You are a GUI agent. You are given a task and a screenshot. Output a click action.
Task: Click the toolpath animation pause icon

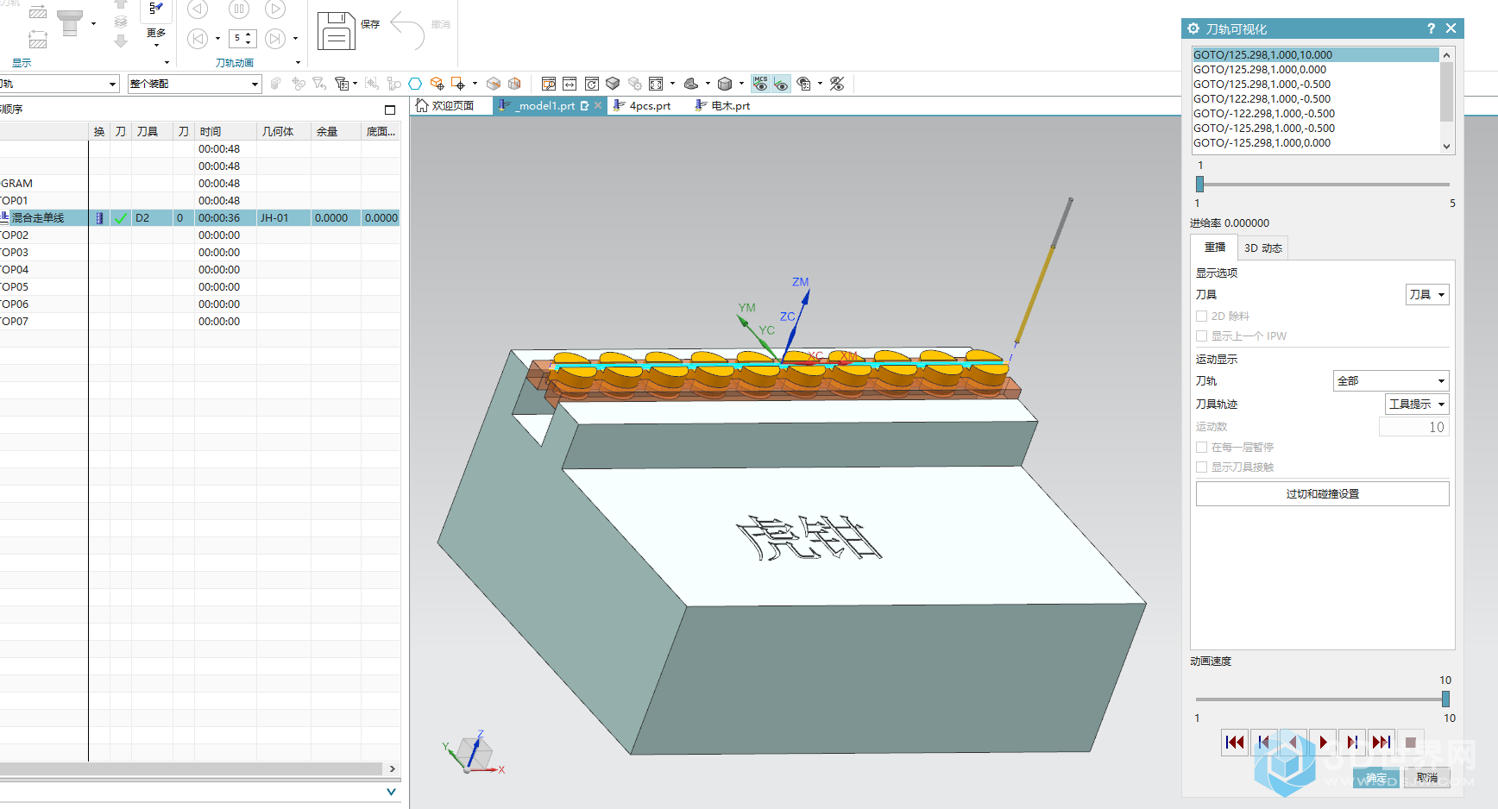pyautogui.click(x=239, y=9)
